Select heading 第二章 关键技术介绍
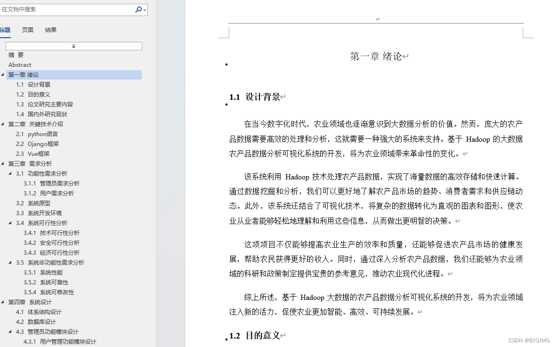 (35, 124)
